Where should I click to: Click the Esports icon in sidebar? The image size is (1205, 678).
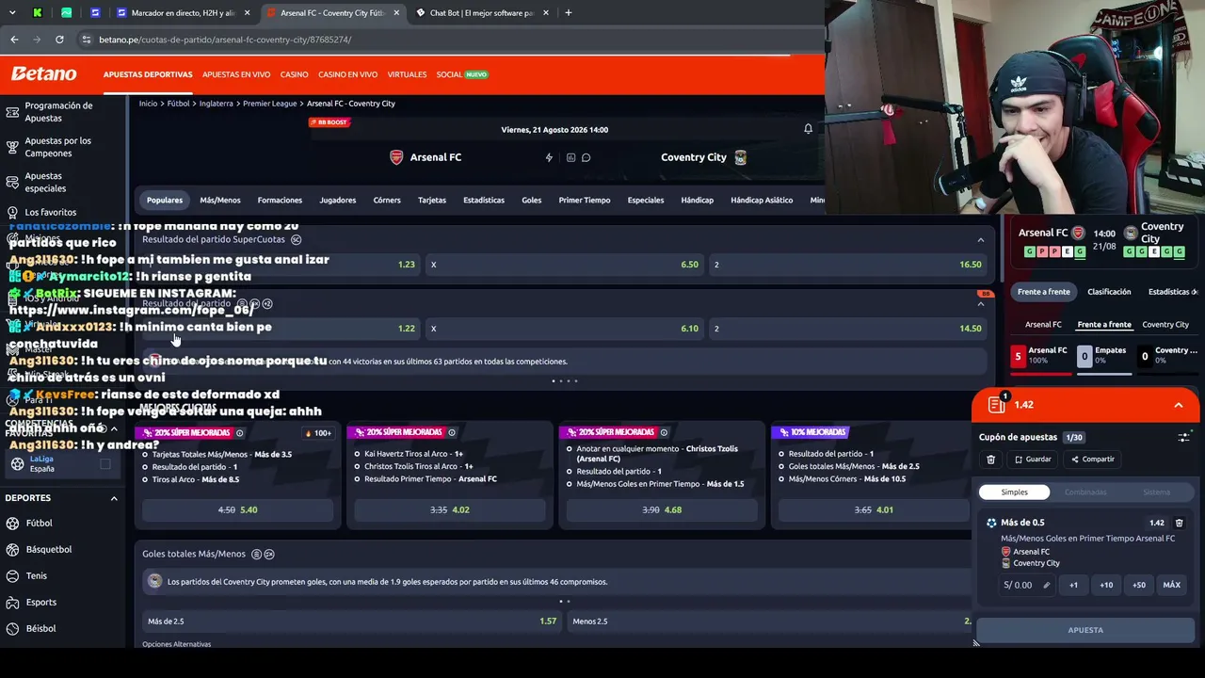pos(13,602)
